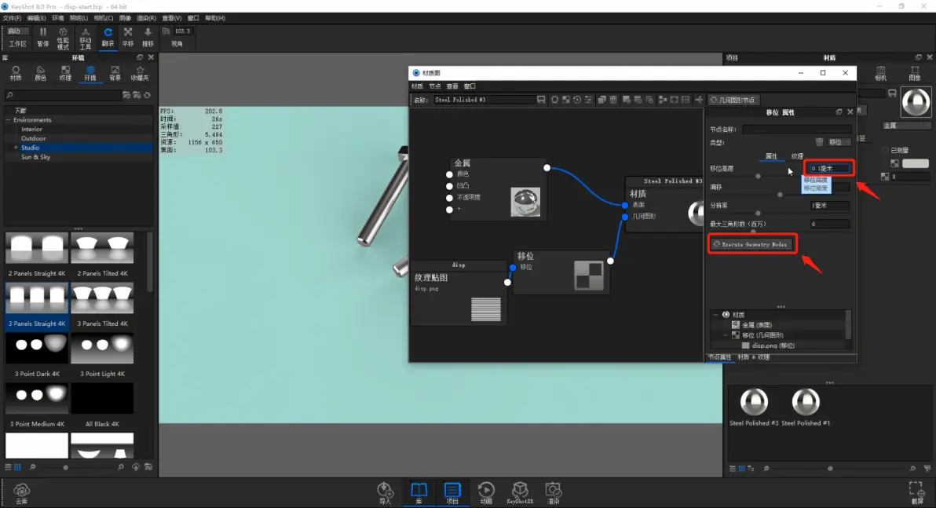This screenshot has height=508, width=936.
Task: Open the Favorites (收藏夹) library tab
Action: (x=140, y=74)
